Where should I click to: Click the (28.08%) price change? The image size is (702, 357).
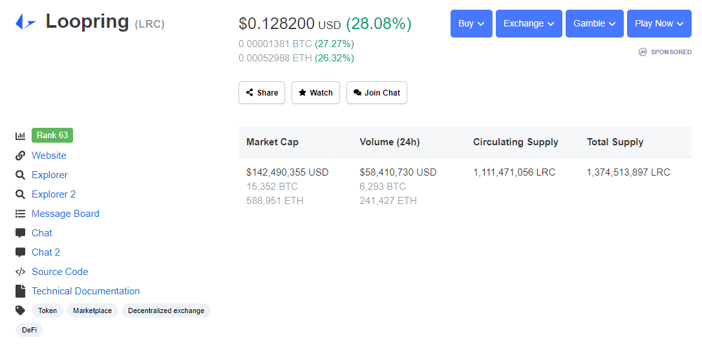point(379,24)
